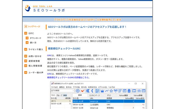Click the tag-shaped icon in GRC toolbar
175x109 pixels.
(129, 91)
